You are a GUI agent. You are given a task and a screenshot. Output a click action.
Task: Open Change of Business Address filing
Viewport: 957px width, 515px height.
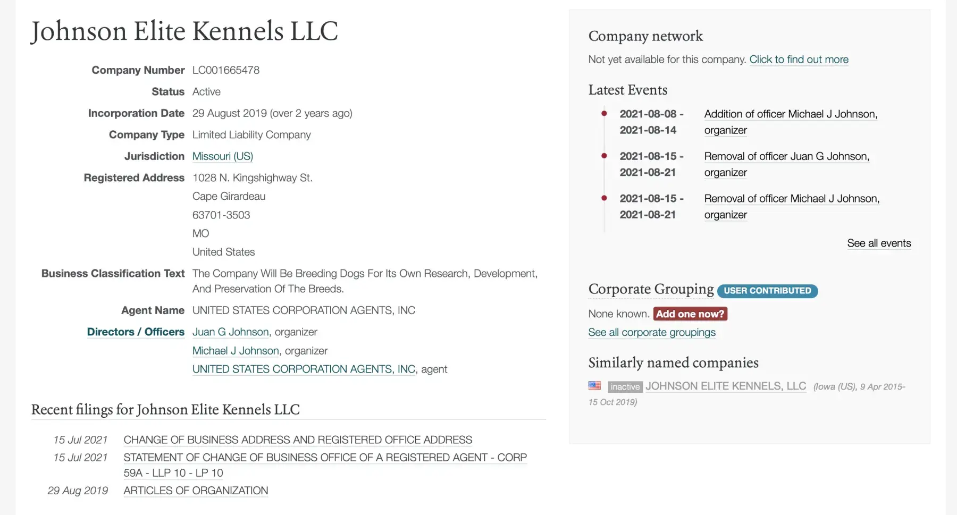(298, 440)
